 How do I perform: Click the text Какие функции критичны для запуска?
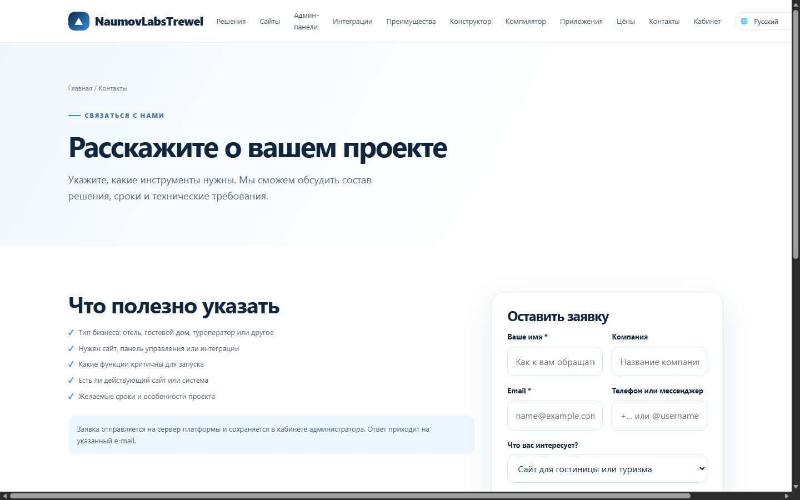point(141,364)
